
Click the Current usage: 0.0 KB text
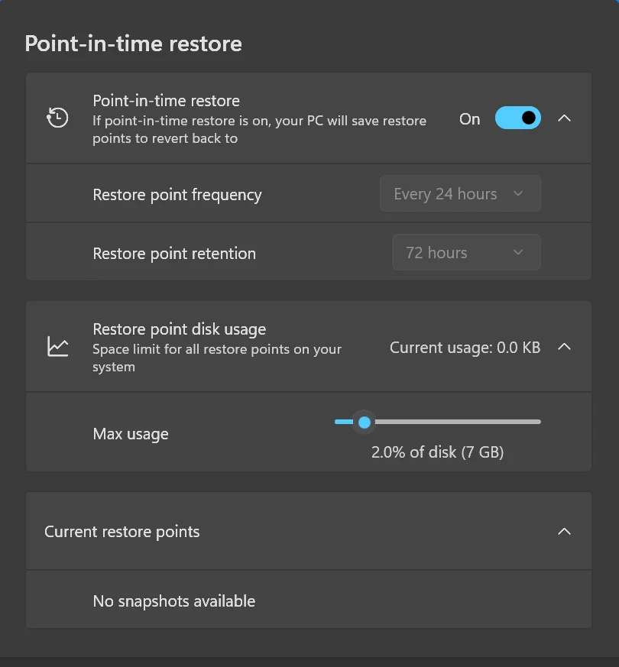(465, 348)
